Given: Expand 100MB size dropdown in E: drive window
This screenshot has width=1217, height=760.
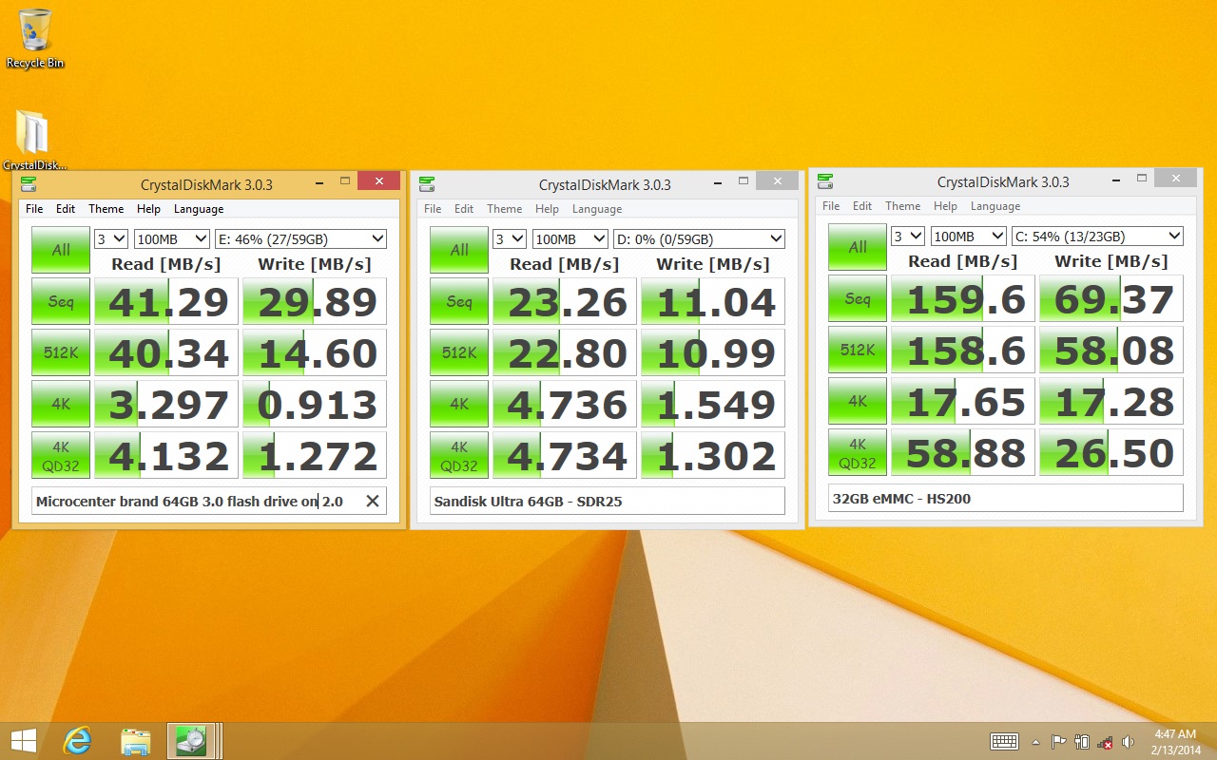Looking at the screenshot, I should click(172, 238).
